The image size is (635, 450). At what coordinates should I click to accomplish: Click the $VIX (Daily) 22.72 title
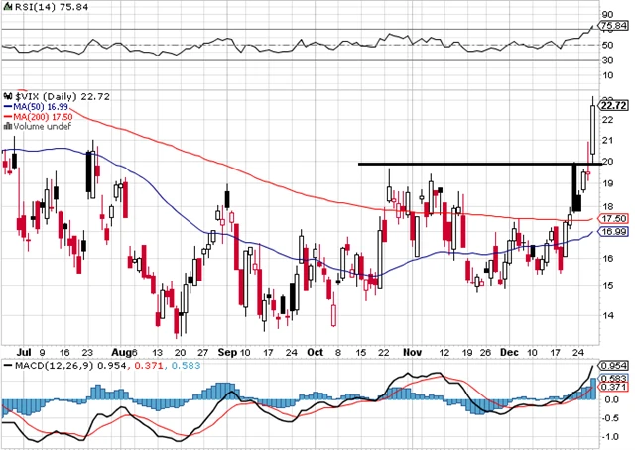[63, 97]
